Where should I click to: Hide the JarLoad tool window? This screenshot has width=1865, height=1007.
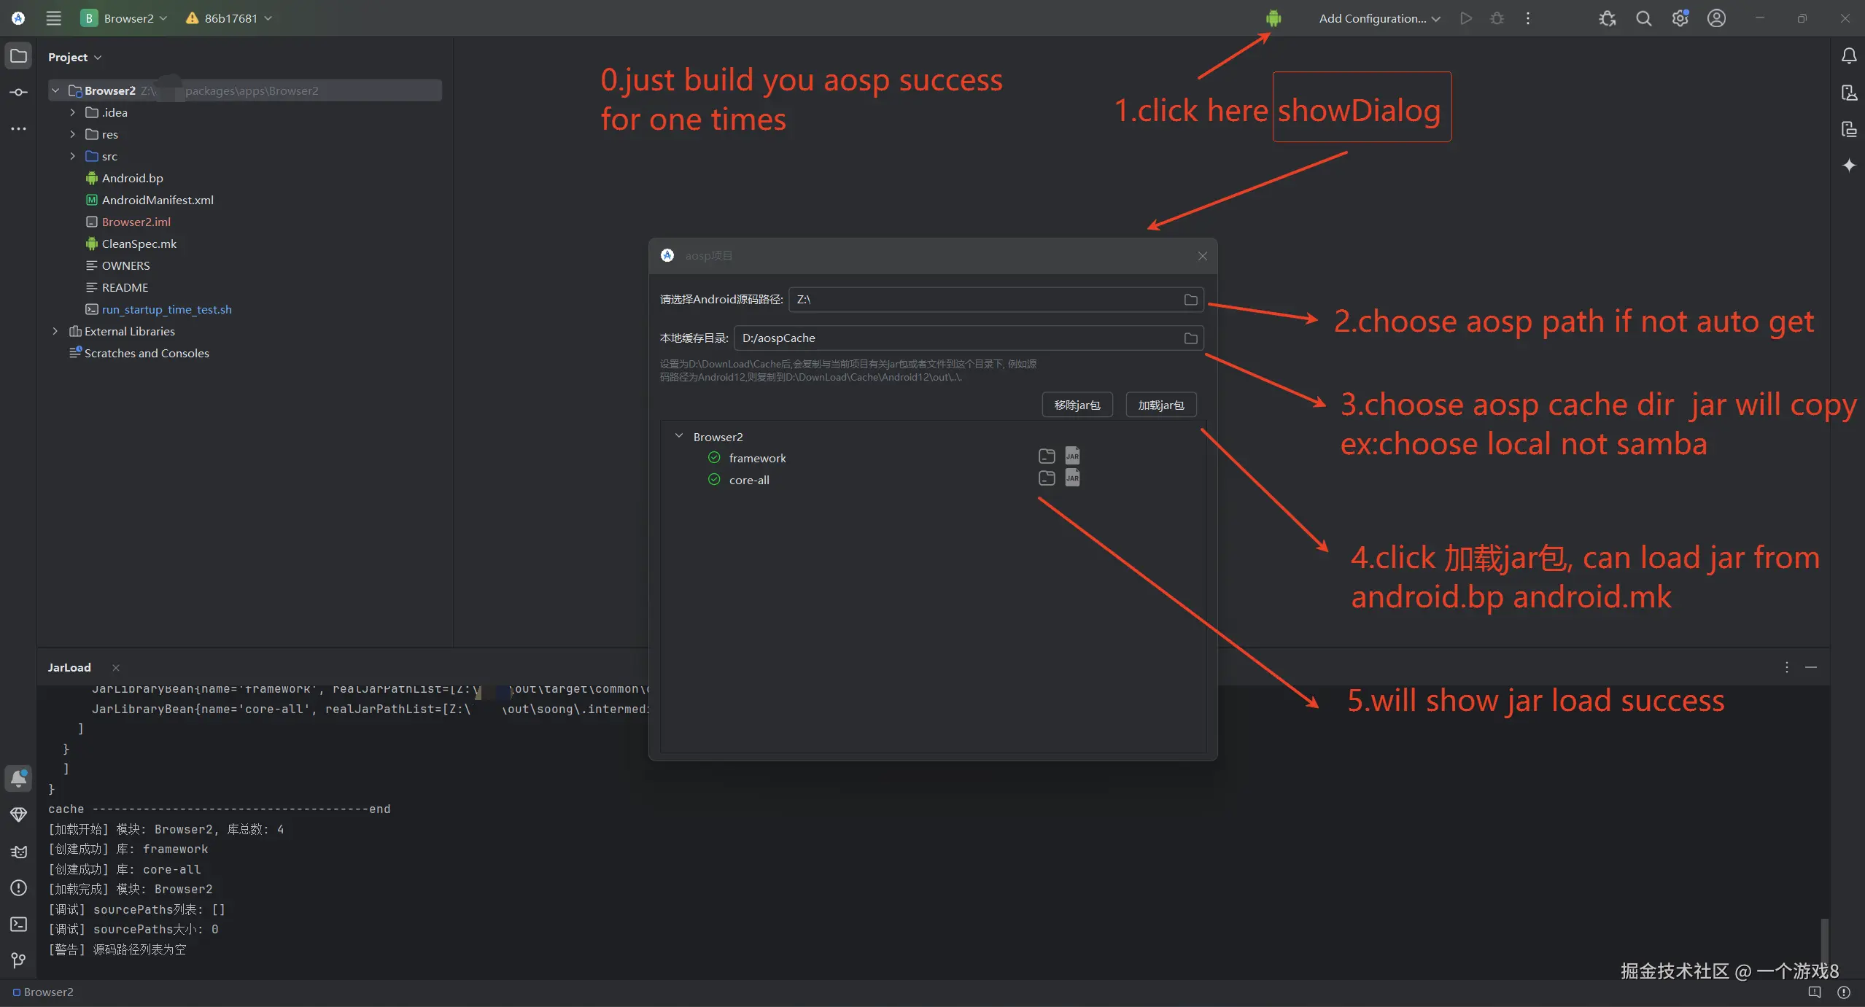(1811, 667)
